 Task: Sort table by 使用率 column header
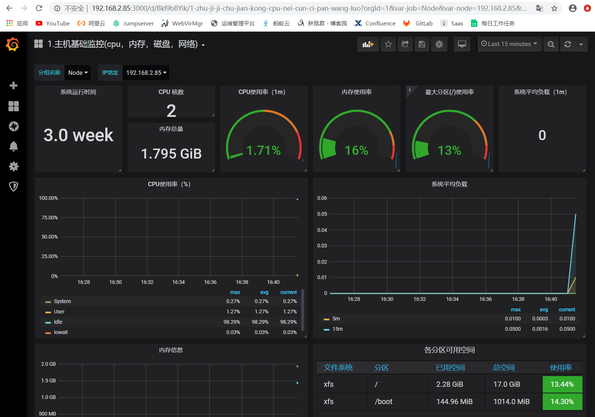coord(561,368)
